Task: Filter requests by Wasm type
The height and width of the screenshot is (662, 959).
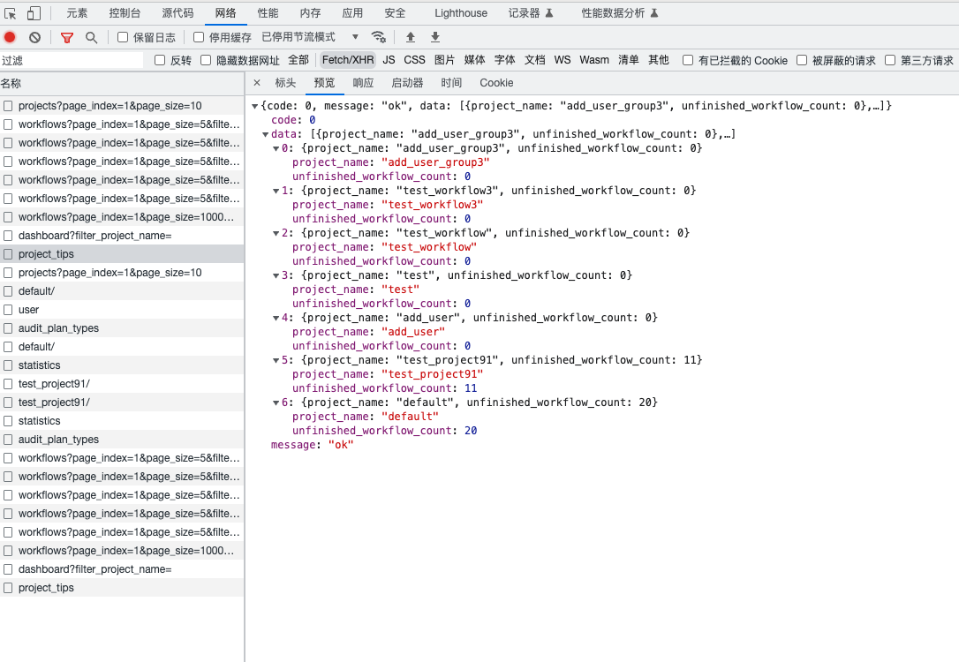Action: tap(594, 60)
